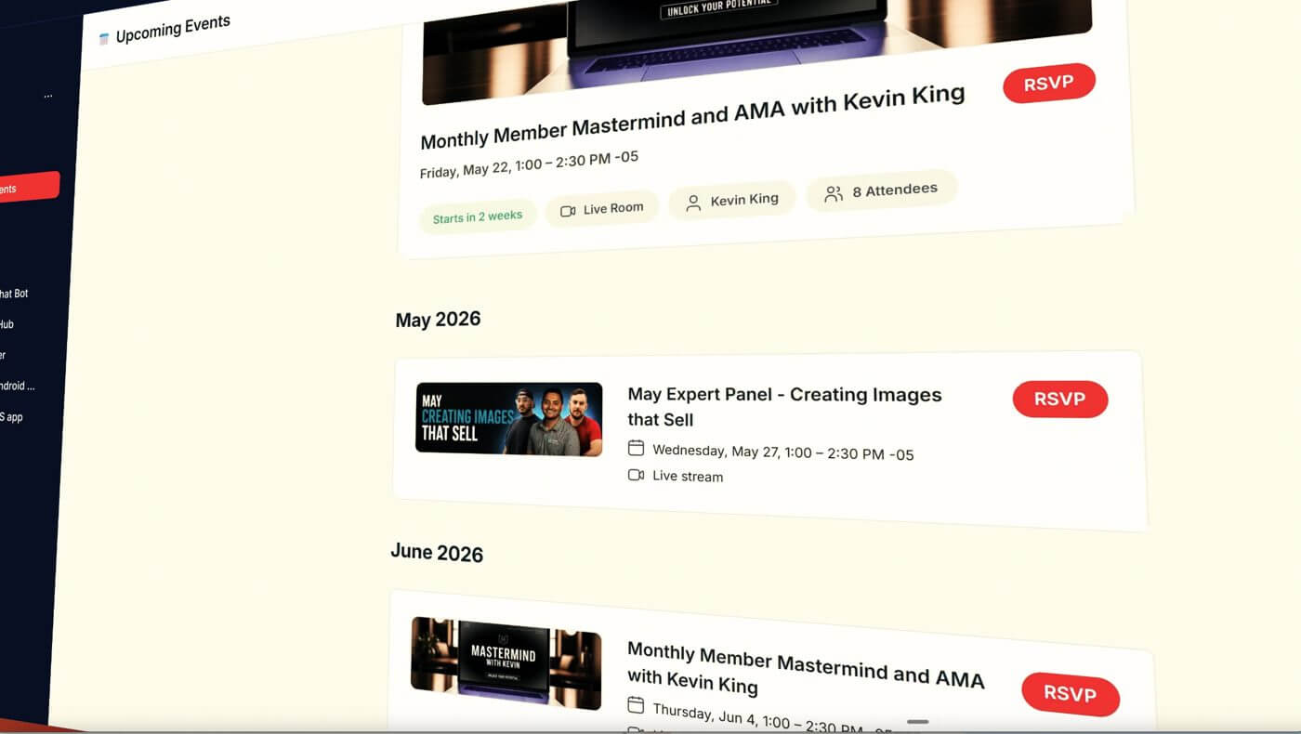The image size is (1301, 734).
Task: Click the calendar icon beside Wednesday, May 27
Action: (636, 448)
